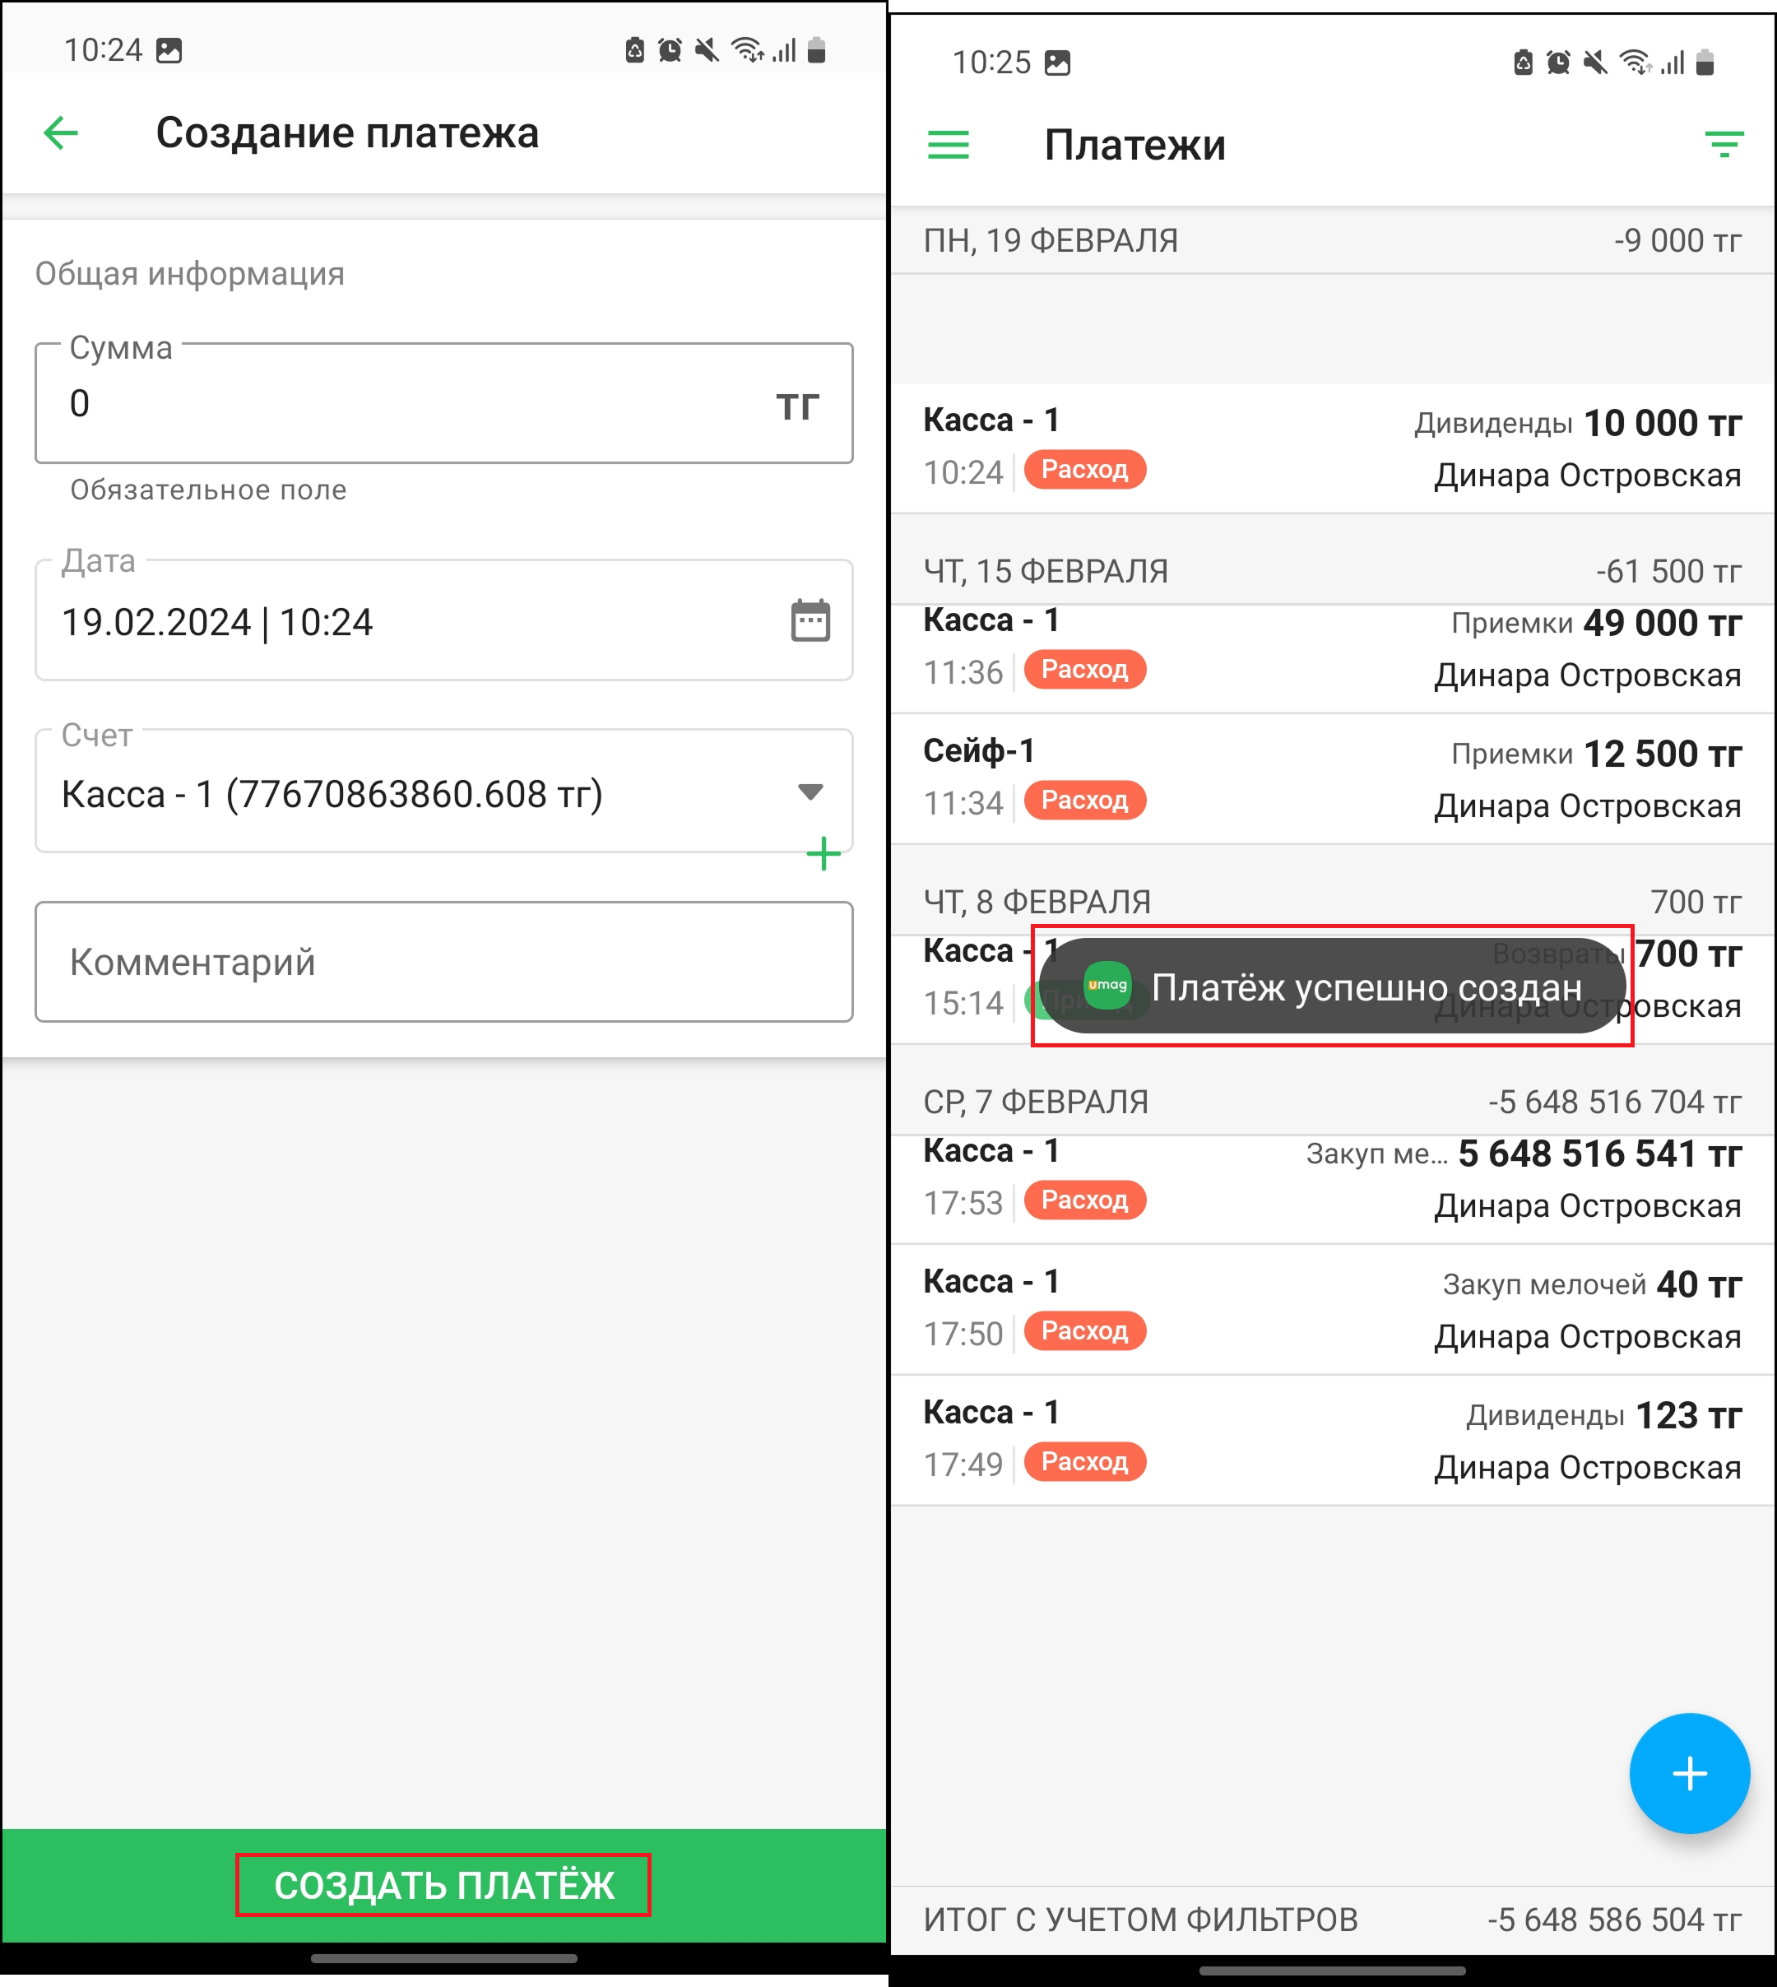1777x1987 pixels.
Task: Tap the date value 19.02.2024 | 10:24
Action: click(x=218, y=622)
